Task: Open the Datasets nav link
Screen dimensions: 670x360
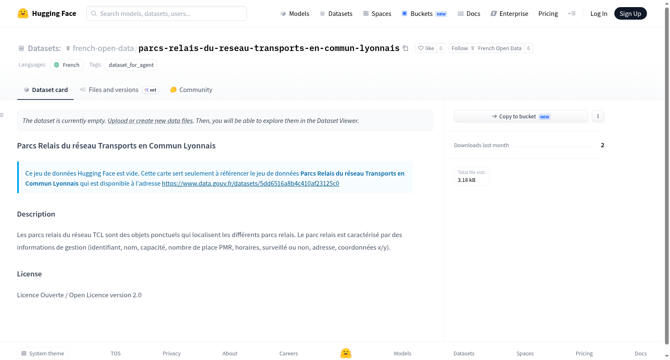Action: pyautogui.click(x=336, y=13)
